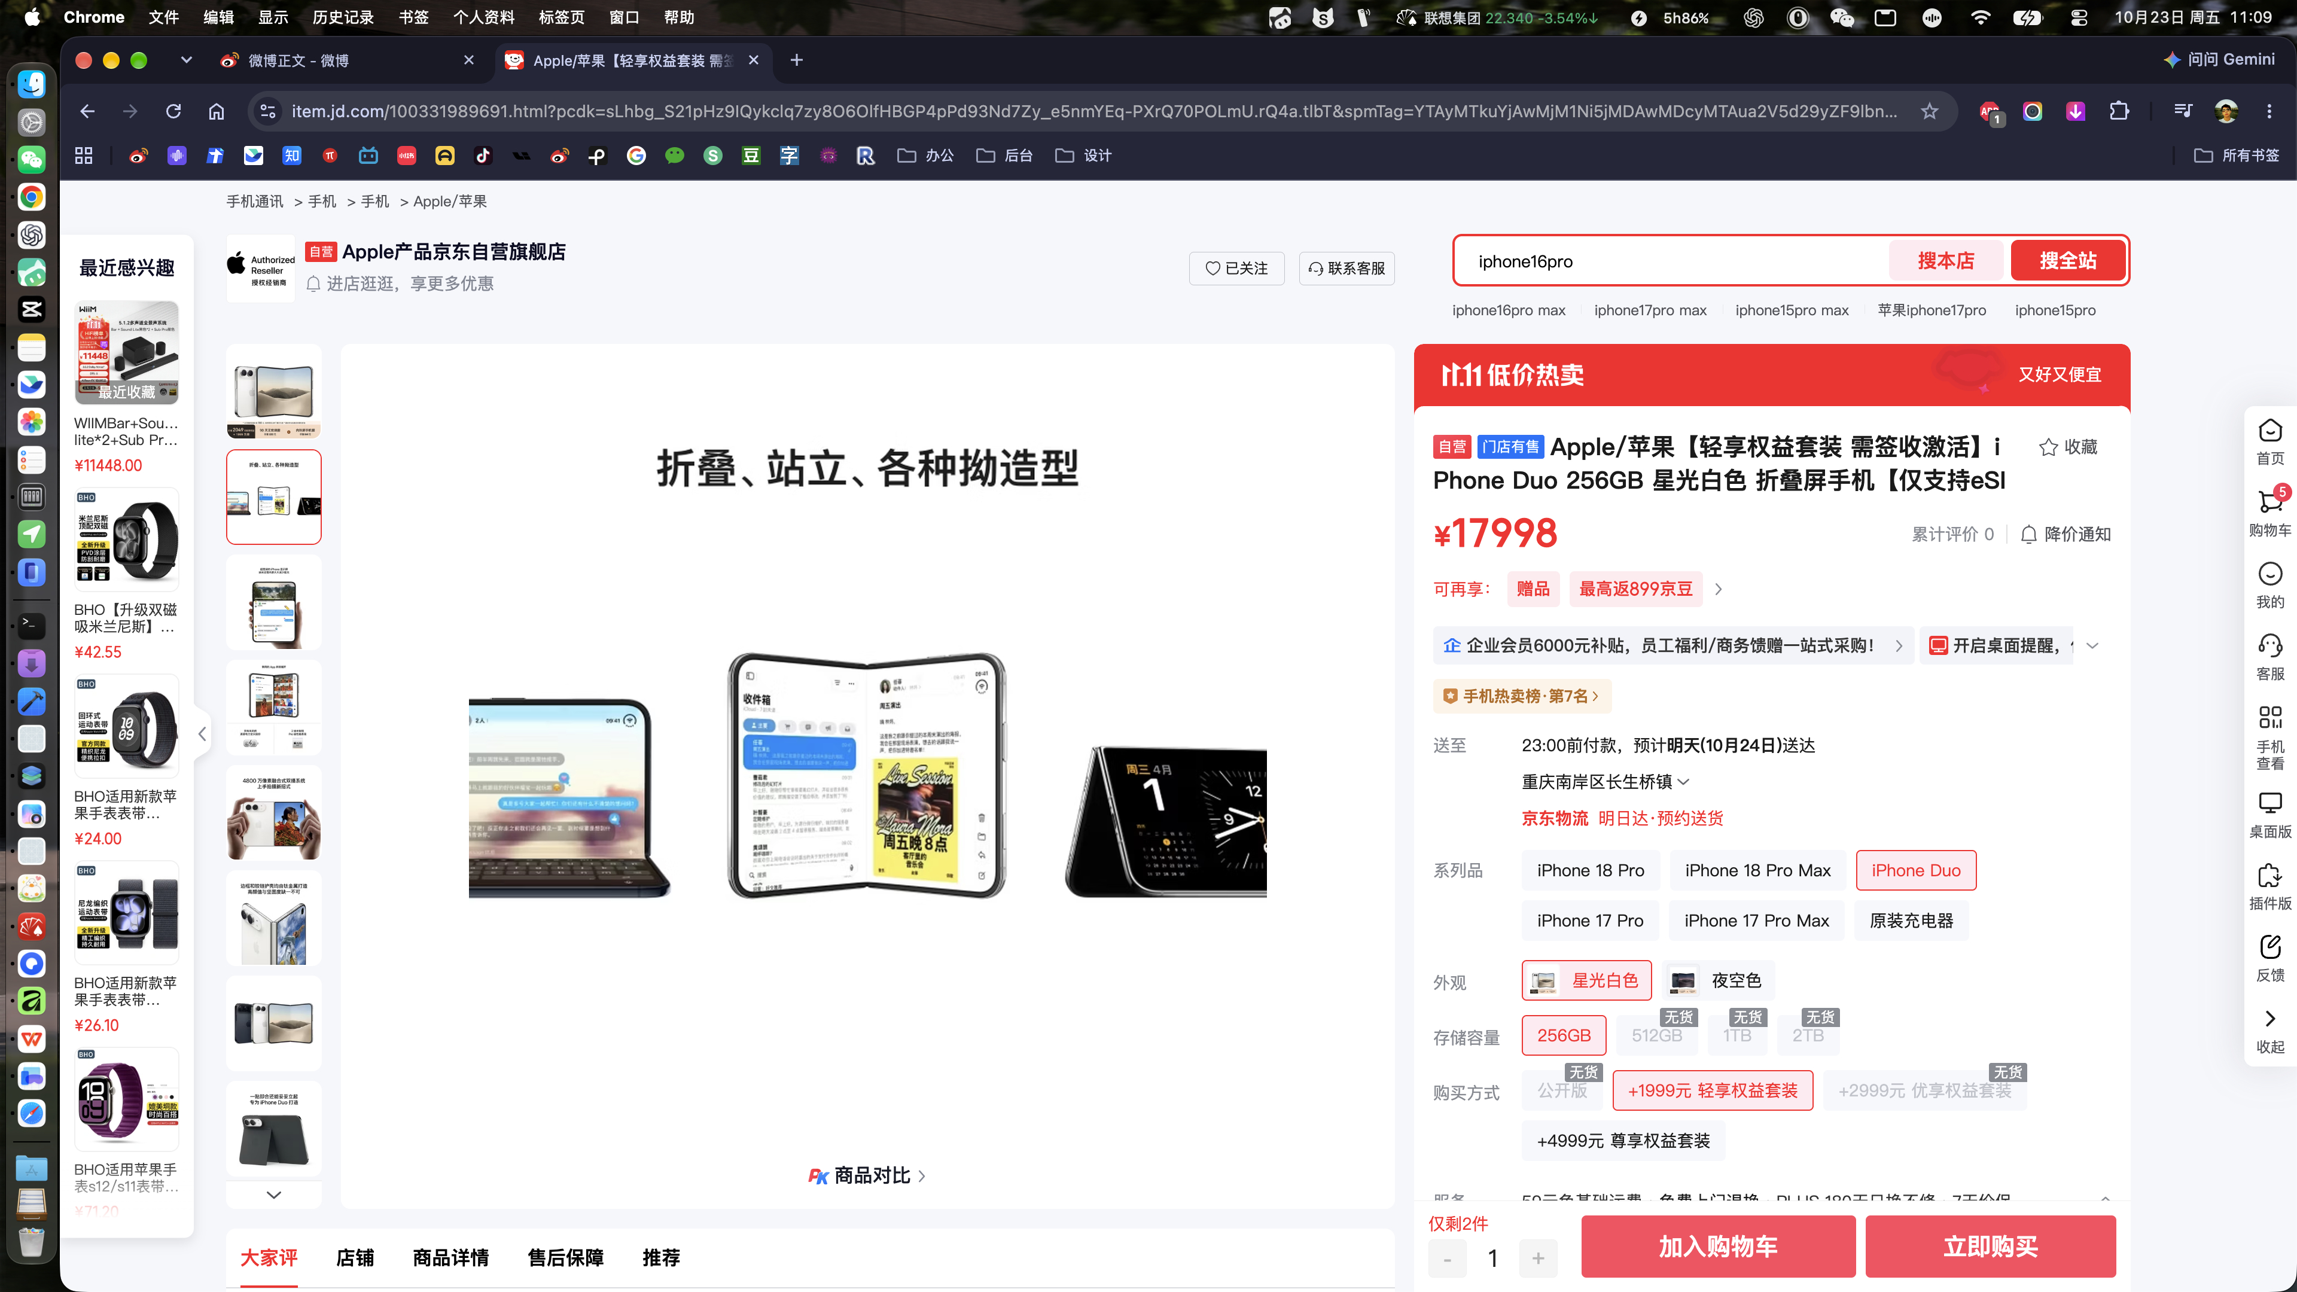Open Chrome tab search dropdown arrow
Screen dimensions: 2297x1292
click(185, 60)
